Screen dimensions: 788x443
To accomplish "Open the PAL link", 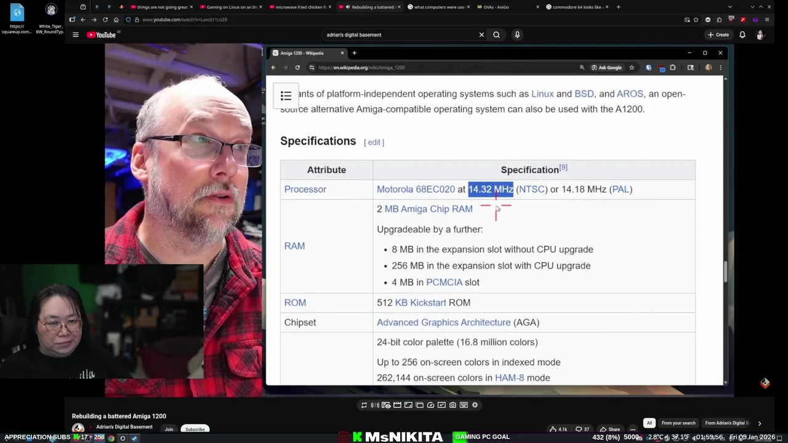I will 621,190.
